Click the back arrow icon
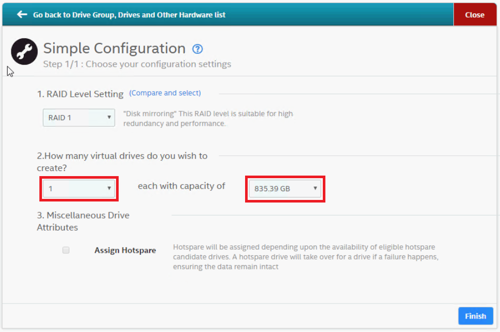Image resolution: width=500 pixels, height=332 pixels. pos(22,15)
